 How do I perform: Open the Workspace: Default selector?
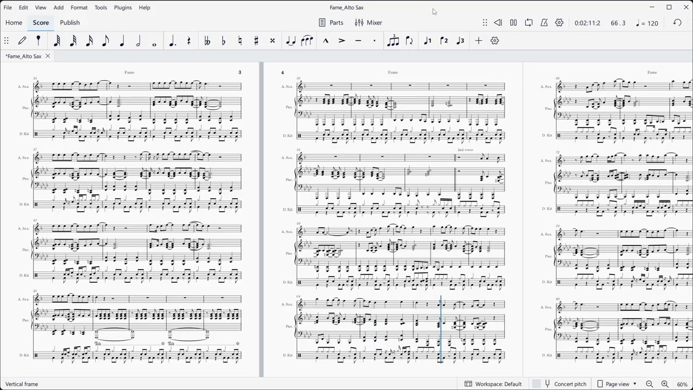493,384
